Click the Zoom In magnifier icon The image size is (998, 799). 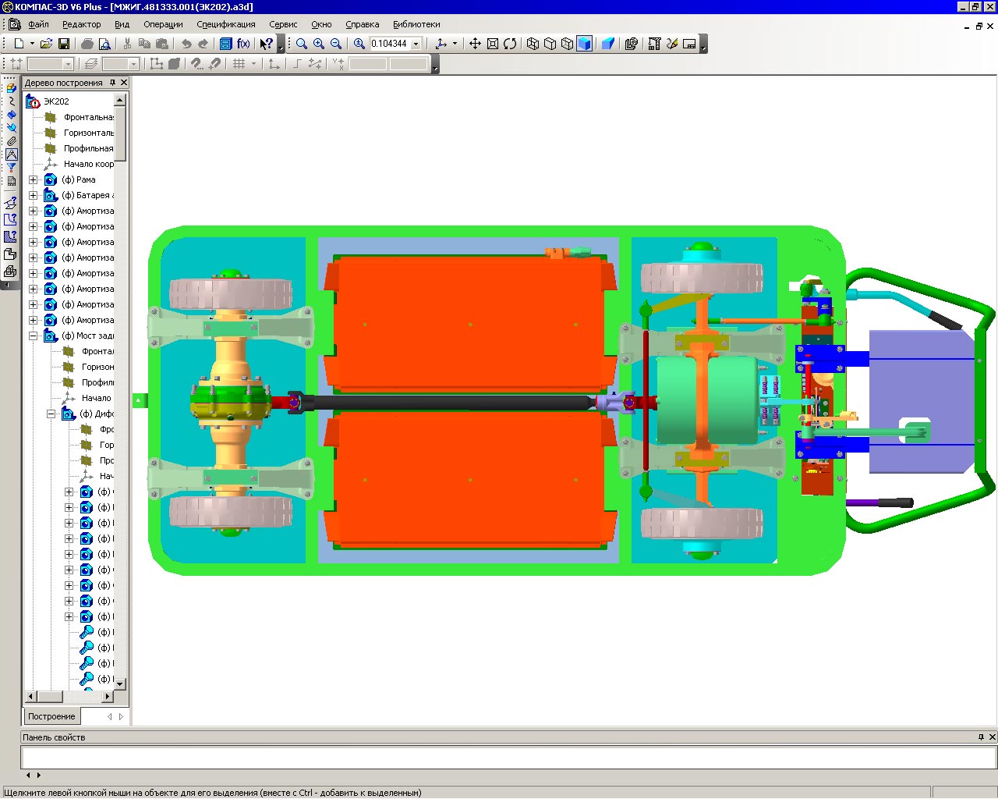coord(319,44)
